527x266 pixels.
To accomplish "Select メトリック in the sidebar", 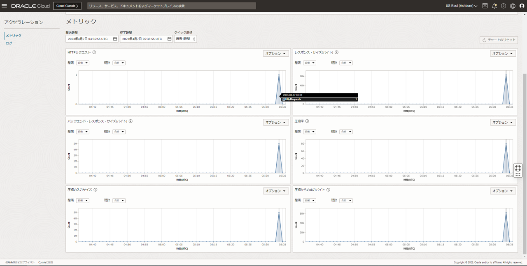I will point(13,35).
